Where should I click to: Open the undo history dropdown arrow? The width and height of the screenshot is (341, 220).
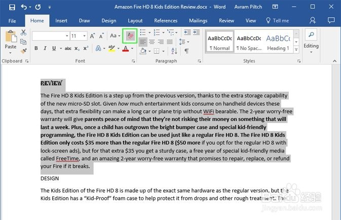pyautogui.click(x=30, y=7)
